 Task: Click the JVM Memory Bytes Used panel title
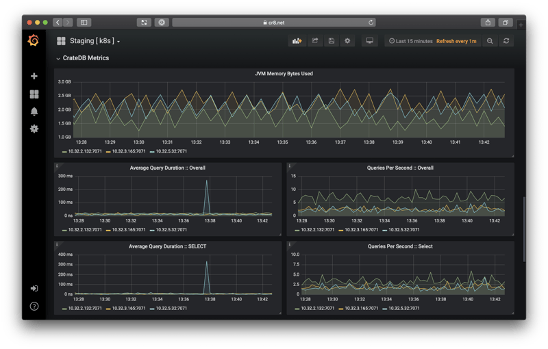point(284,74)
